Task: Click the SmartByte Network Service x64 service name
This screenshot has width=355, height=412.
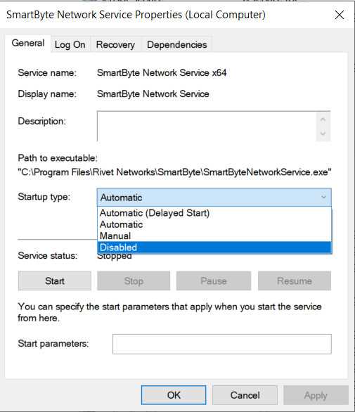Action: point(162,73)
